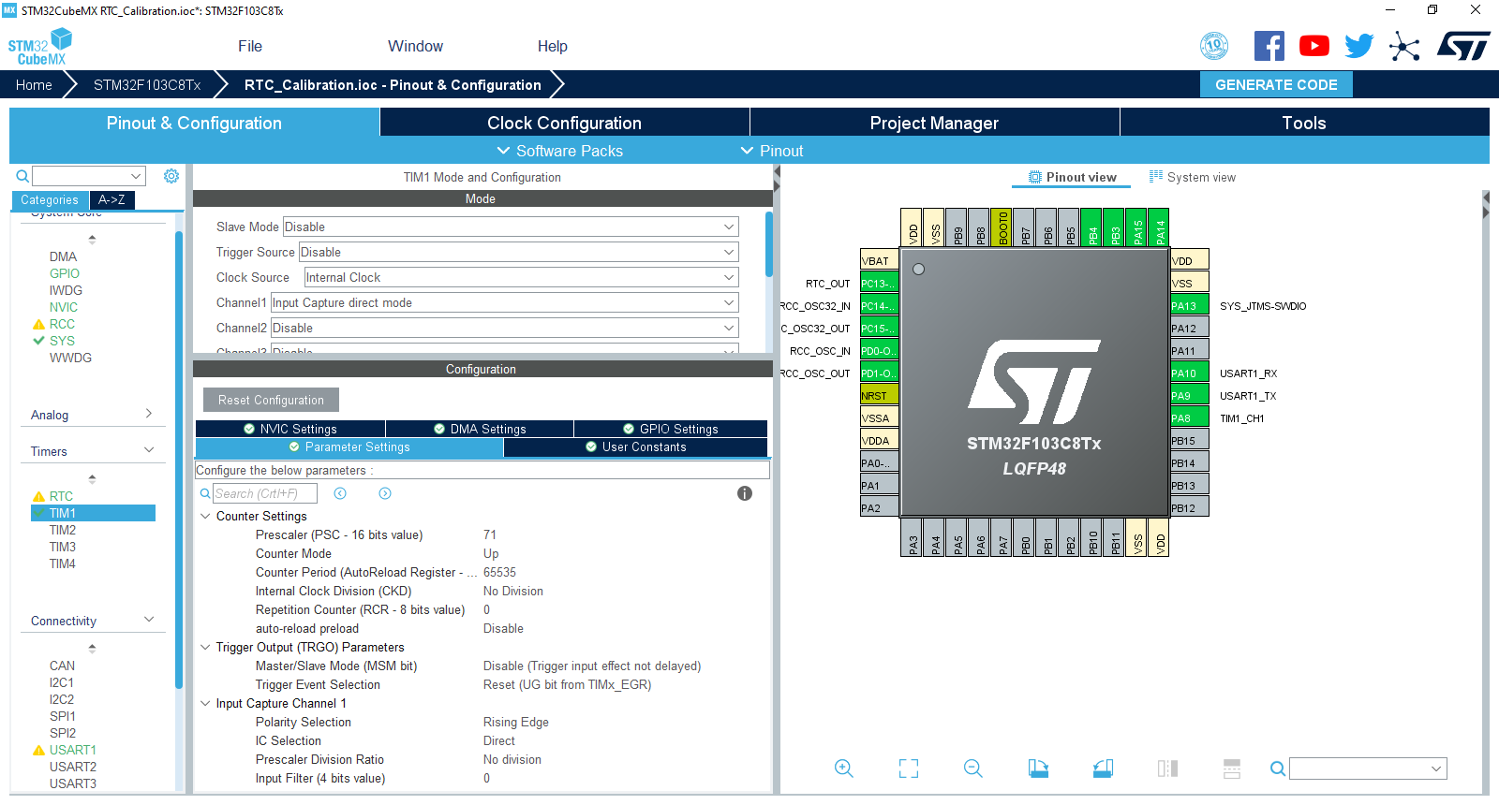Fit the chip to the view

point(909,768)
